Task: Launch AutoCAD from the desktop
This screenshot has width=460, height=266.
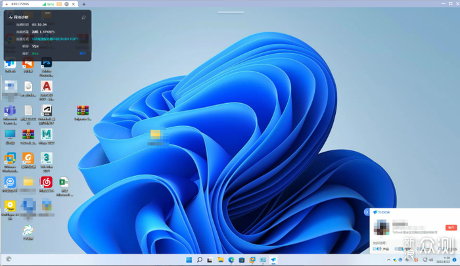Action: tap(46, 87)
